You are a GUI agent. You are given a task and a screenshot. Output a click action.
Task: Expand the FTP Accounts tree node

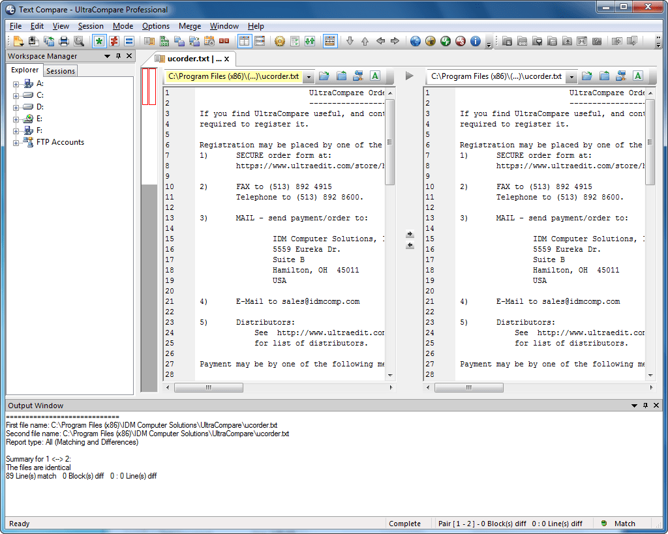[x=16, y=142]
